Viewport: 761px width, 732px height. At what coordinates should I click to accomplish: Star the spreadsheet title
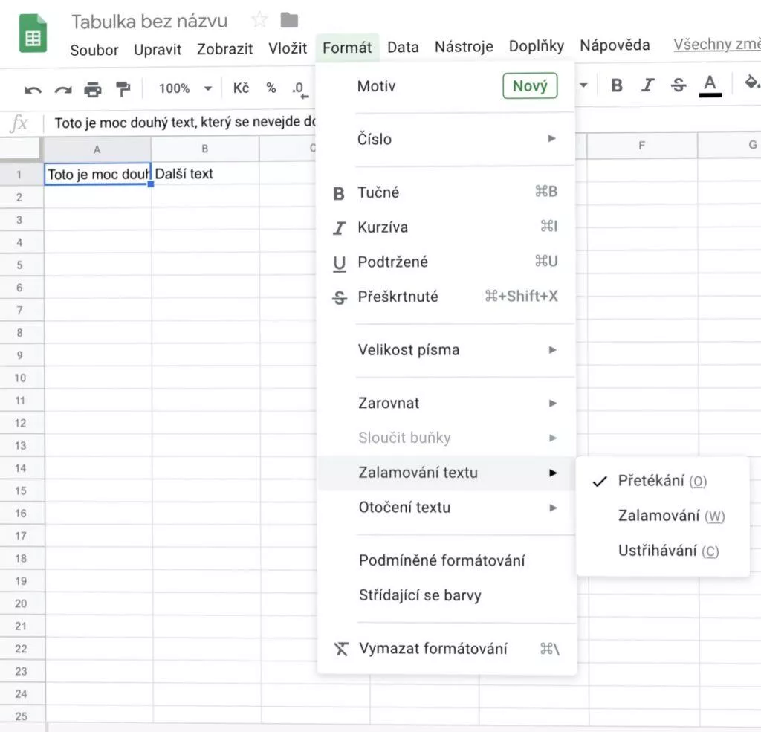[259, 20]
